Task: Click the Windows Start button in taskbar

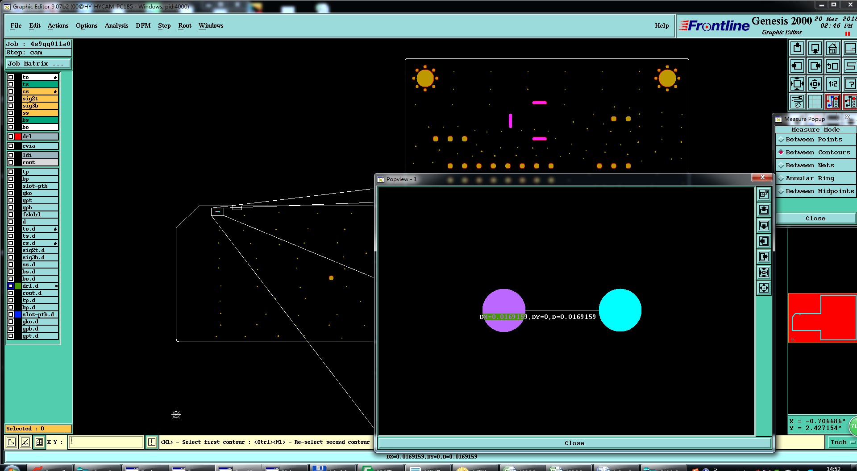Action: coord(12,468)
